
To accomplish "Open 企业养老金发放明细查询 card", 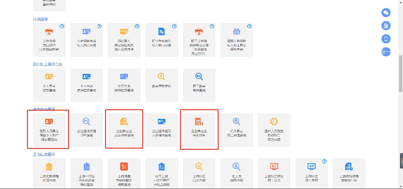I will point(124,130).
